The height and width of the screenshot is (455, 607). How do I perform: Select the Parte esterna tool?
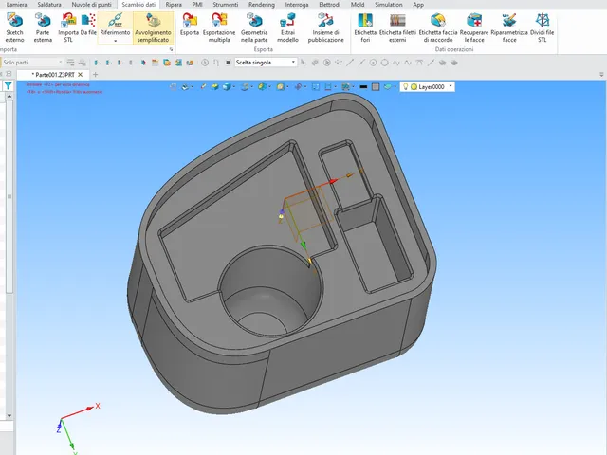pyautogui.click(x=43, y=27)
